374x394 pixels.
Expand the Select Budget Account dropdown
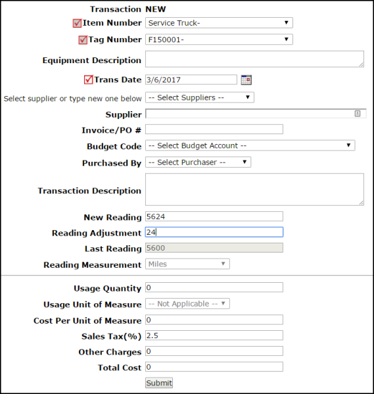[x=250, y=145]
